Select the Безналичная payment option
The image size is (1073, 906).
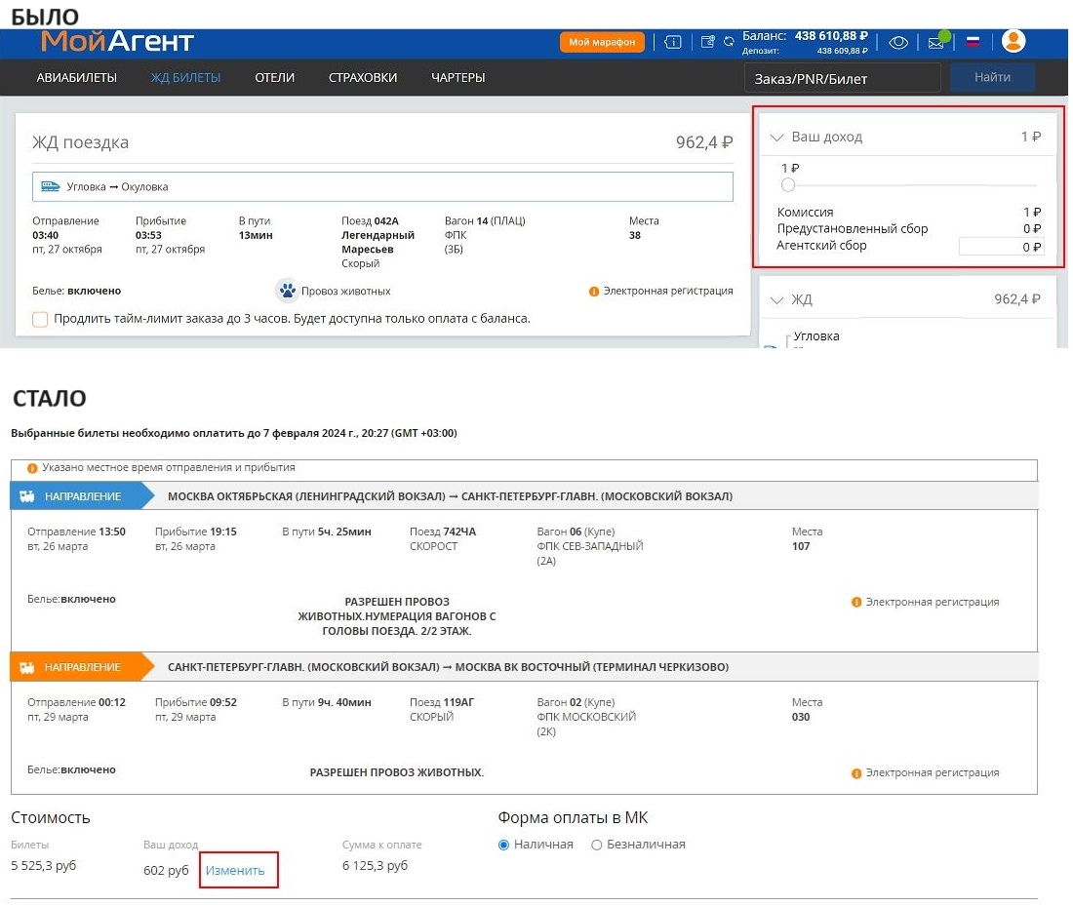[x=597, y=845]
